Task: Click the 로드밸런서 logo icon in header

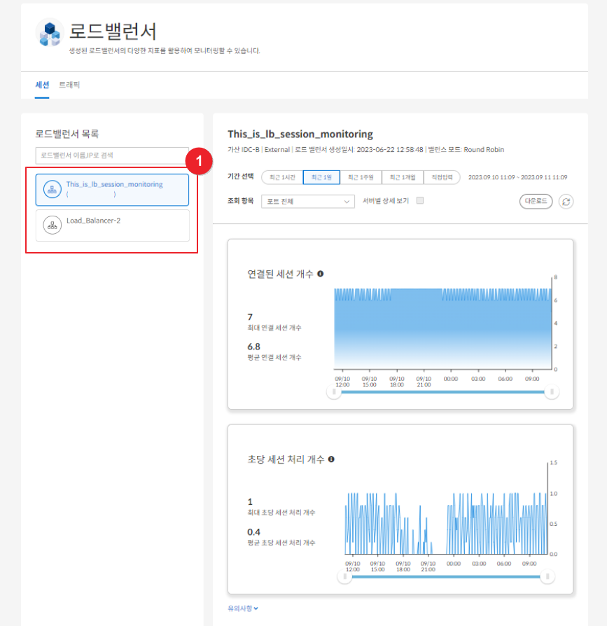Action: coord(50,33)
